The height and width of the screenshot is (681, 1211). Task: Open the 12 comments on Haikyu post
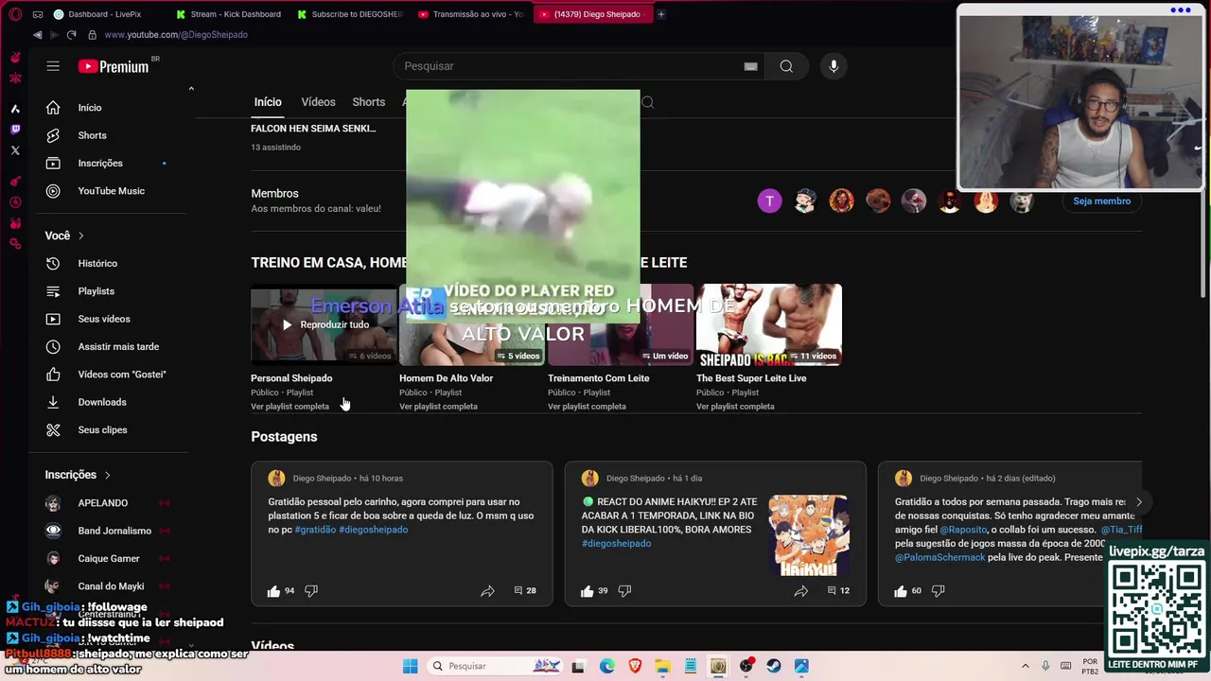pyautogui.click(x=838, y=591)
